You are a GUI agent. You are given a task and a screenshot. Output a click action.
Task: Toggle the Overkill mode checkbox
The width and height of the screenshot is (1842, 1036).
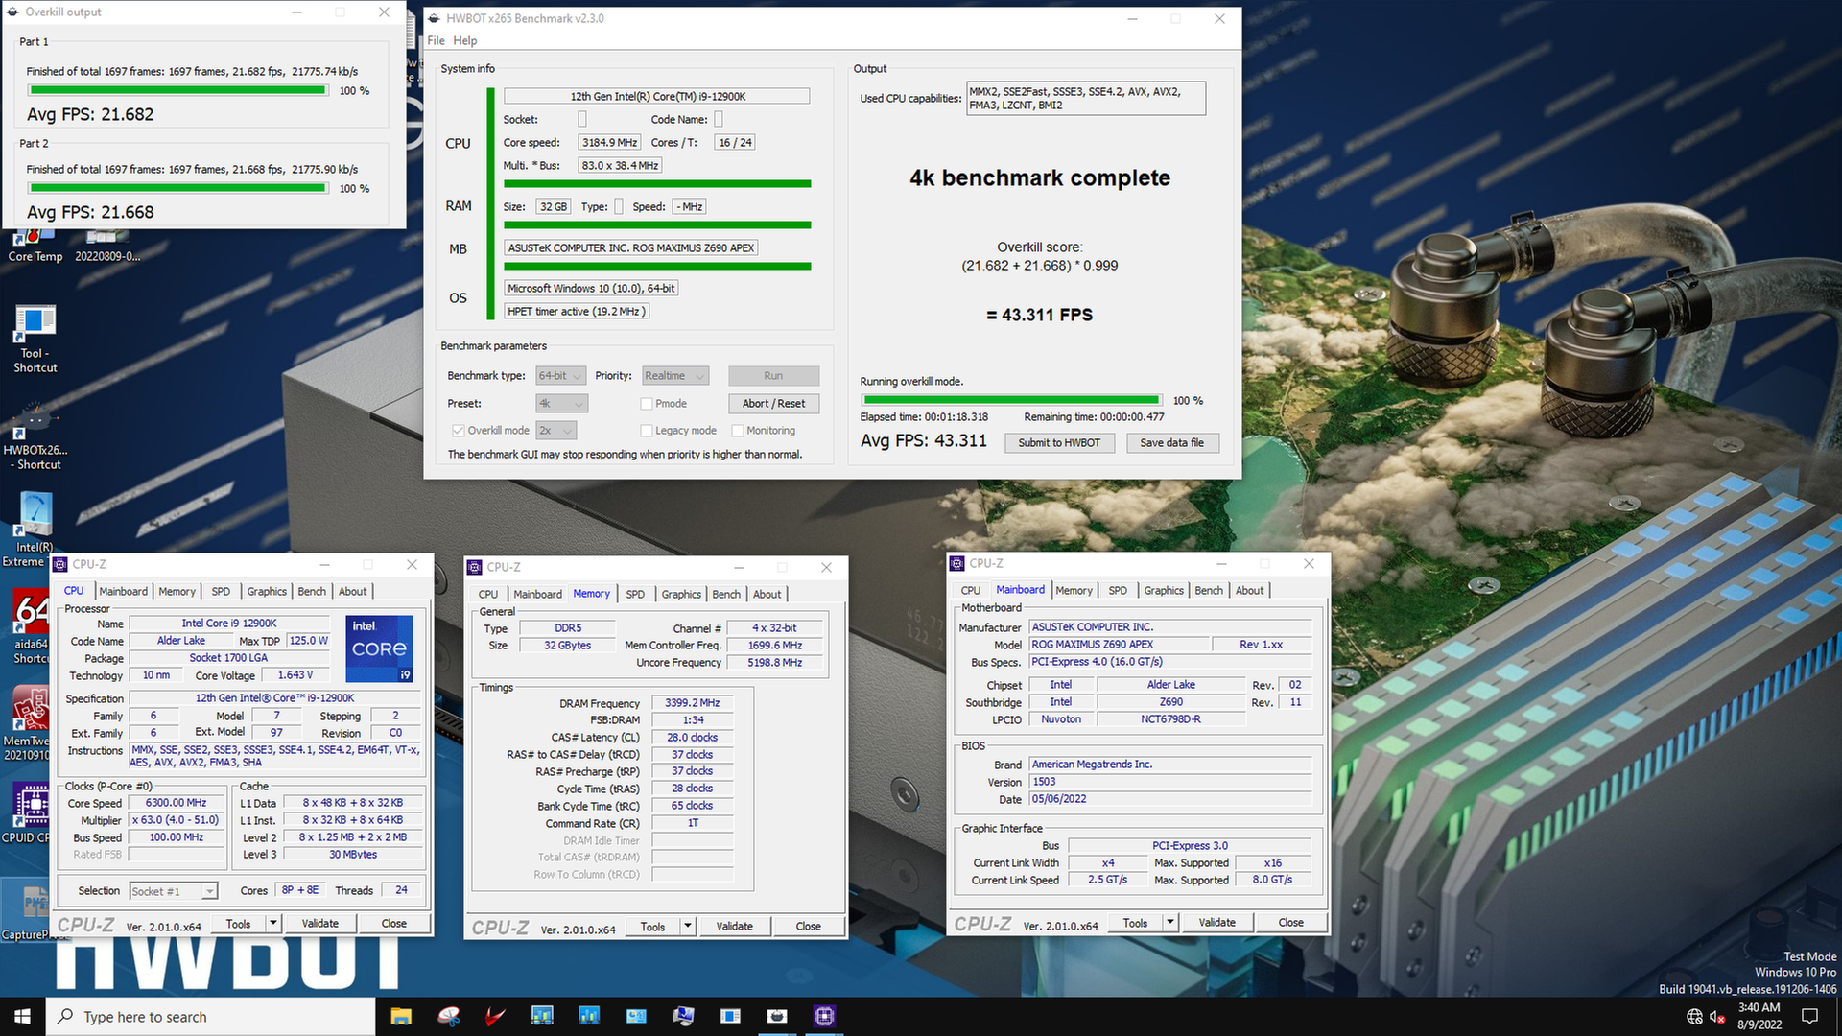[458, 431]
